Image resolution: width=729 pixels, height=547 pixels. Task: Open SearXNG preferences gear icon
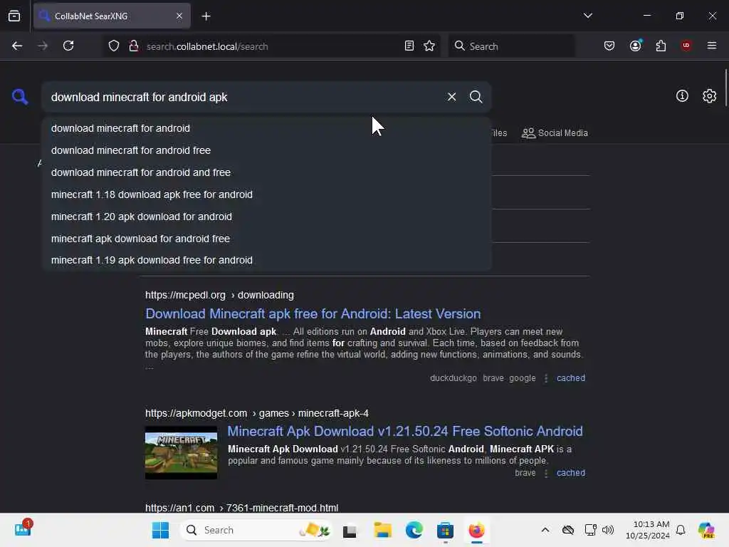coord(709,96)
